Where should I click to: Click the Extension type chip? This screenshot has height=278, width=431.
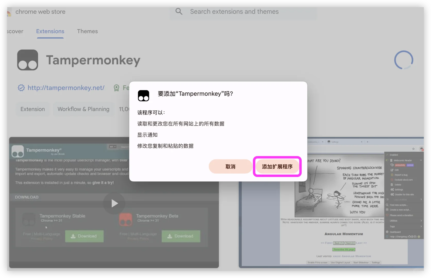tap(33, 109)
